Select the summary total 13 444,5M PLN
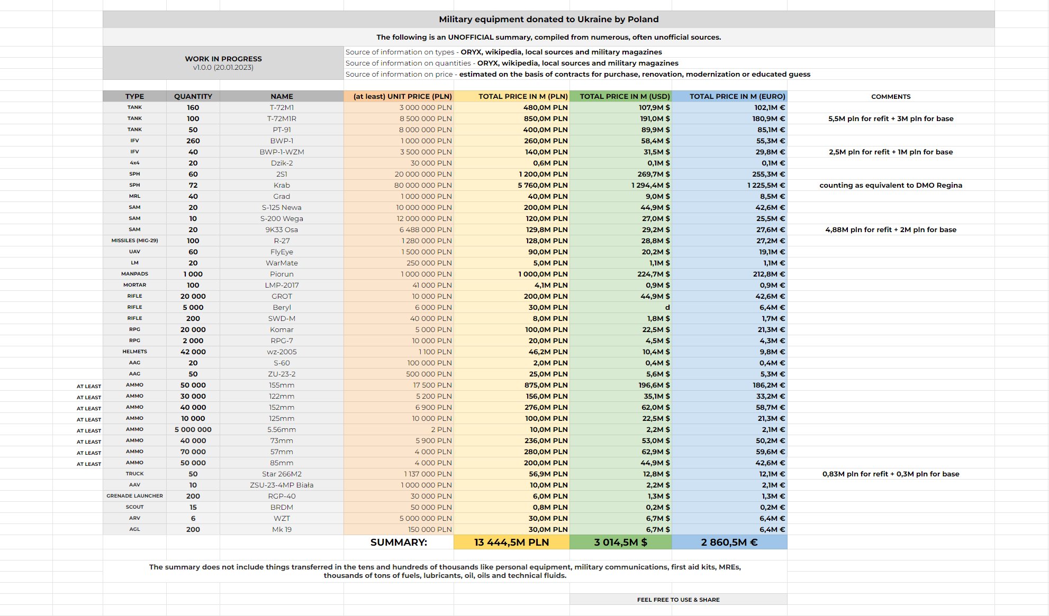1049x616 pixels. click(x=512, y=542)
